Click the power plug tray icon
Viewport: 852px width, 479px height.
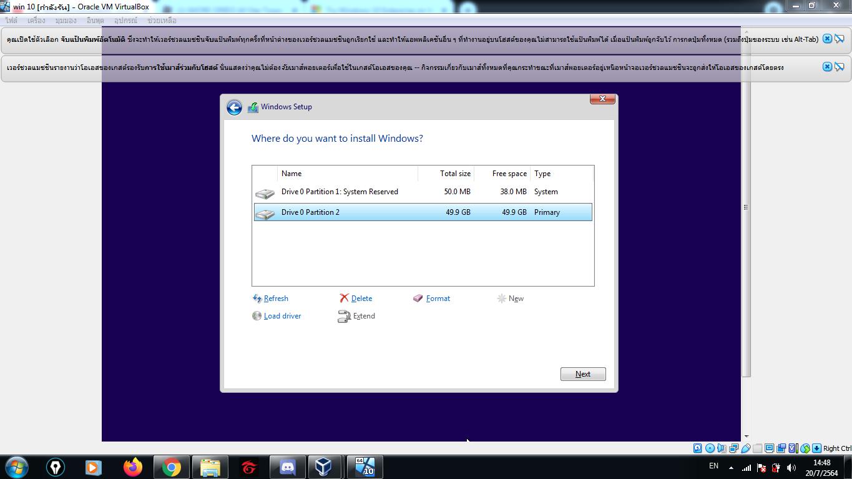(776, 468)
